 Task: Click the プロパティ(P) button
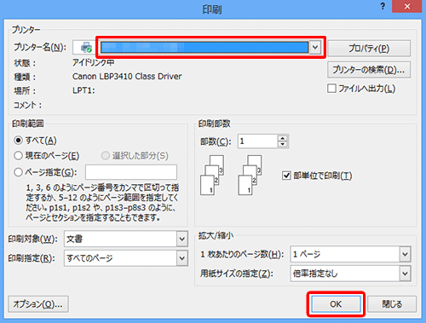tap(369, 49)
